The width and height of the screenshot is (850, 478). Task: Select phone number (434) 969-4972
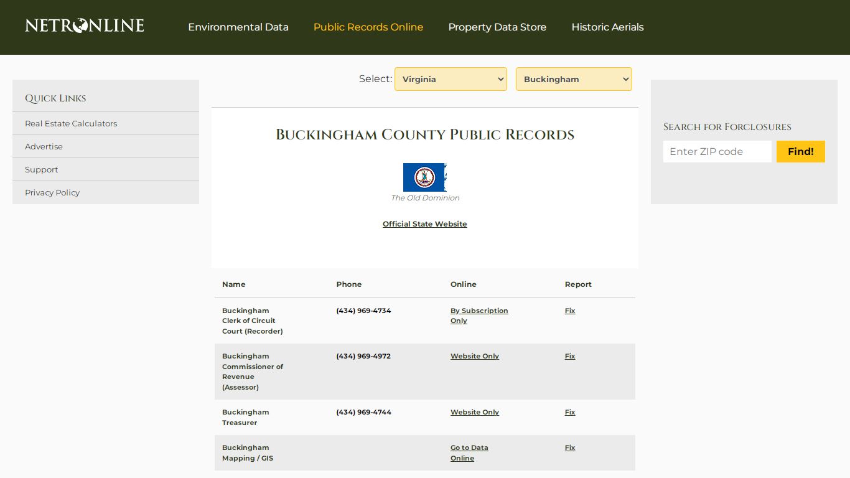(x=363, y=356)
